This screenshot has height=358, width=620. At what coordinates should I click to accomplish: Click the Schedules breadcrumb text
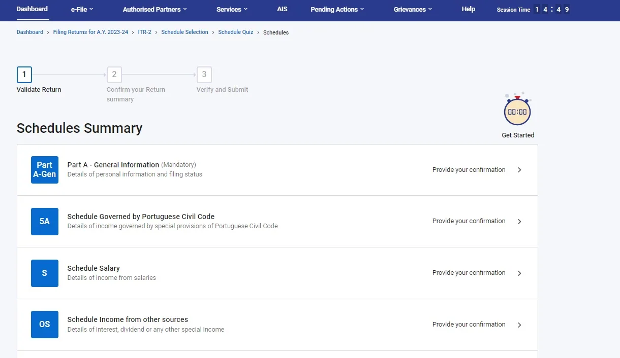pyautogui.click(x=276, y=32)
